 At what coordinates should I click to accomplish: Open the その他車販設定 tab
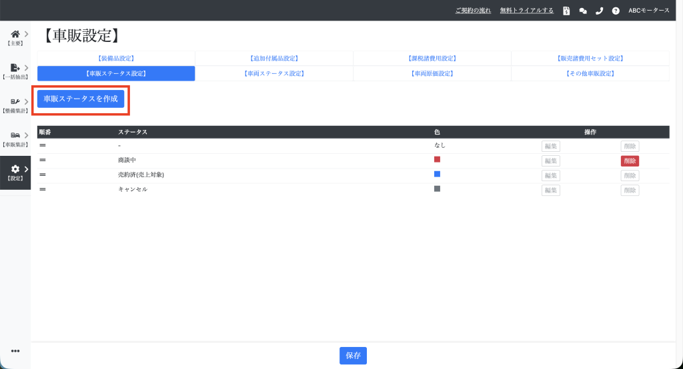point(590,73)
